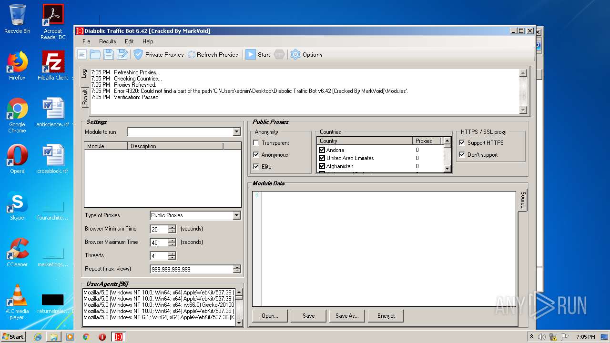Open the Windows Start menu
The image size is (610, 343).
(x=13, y=336)
